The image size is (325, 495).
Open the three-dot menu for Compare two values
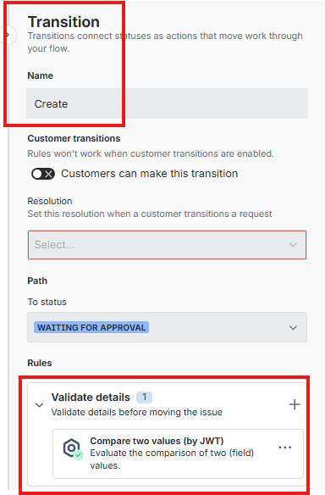pos(285,448)
